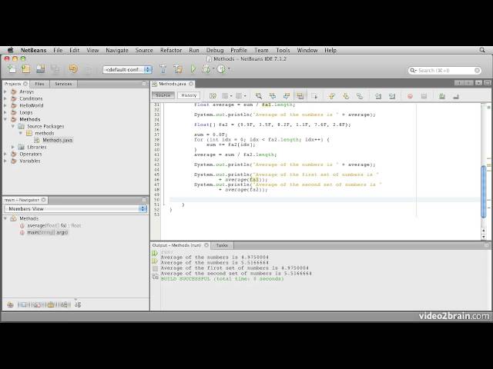Click the Clean and Build icon
This screenshot has height=369, width=493.
point(178,69)
